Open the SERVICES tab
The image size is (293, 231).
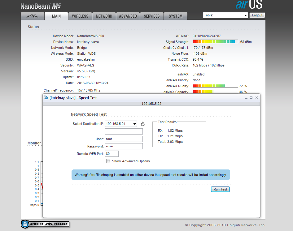pyautogui.click(x=152, y=16)
